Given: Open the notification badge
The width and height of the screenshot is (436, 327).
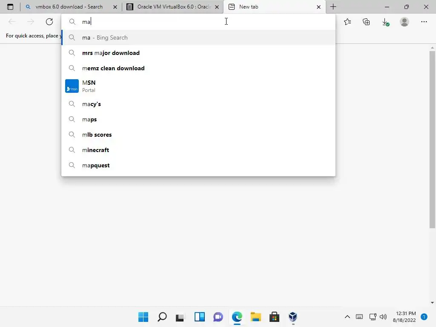Looking at the screenshot, I should 424,317.
